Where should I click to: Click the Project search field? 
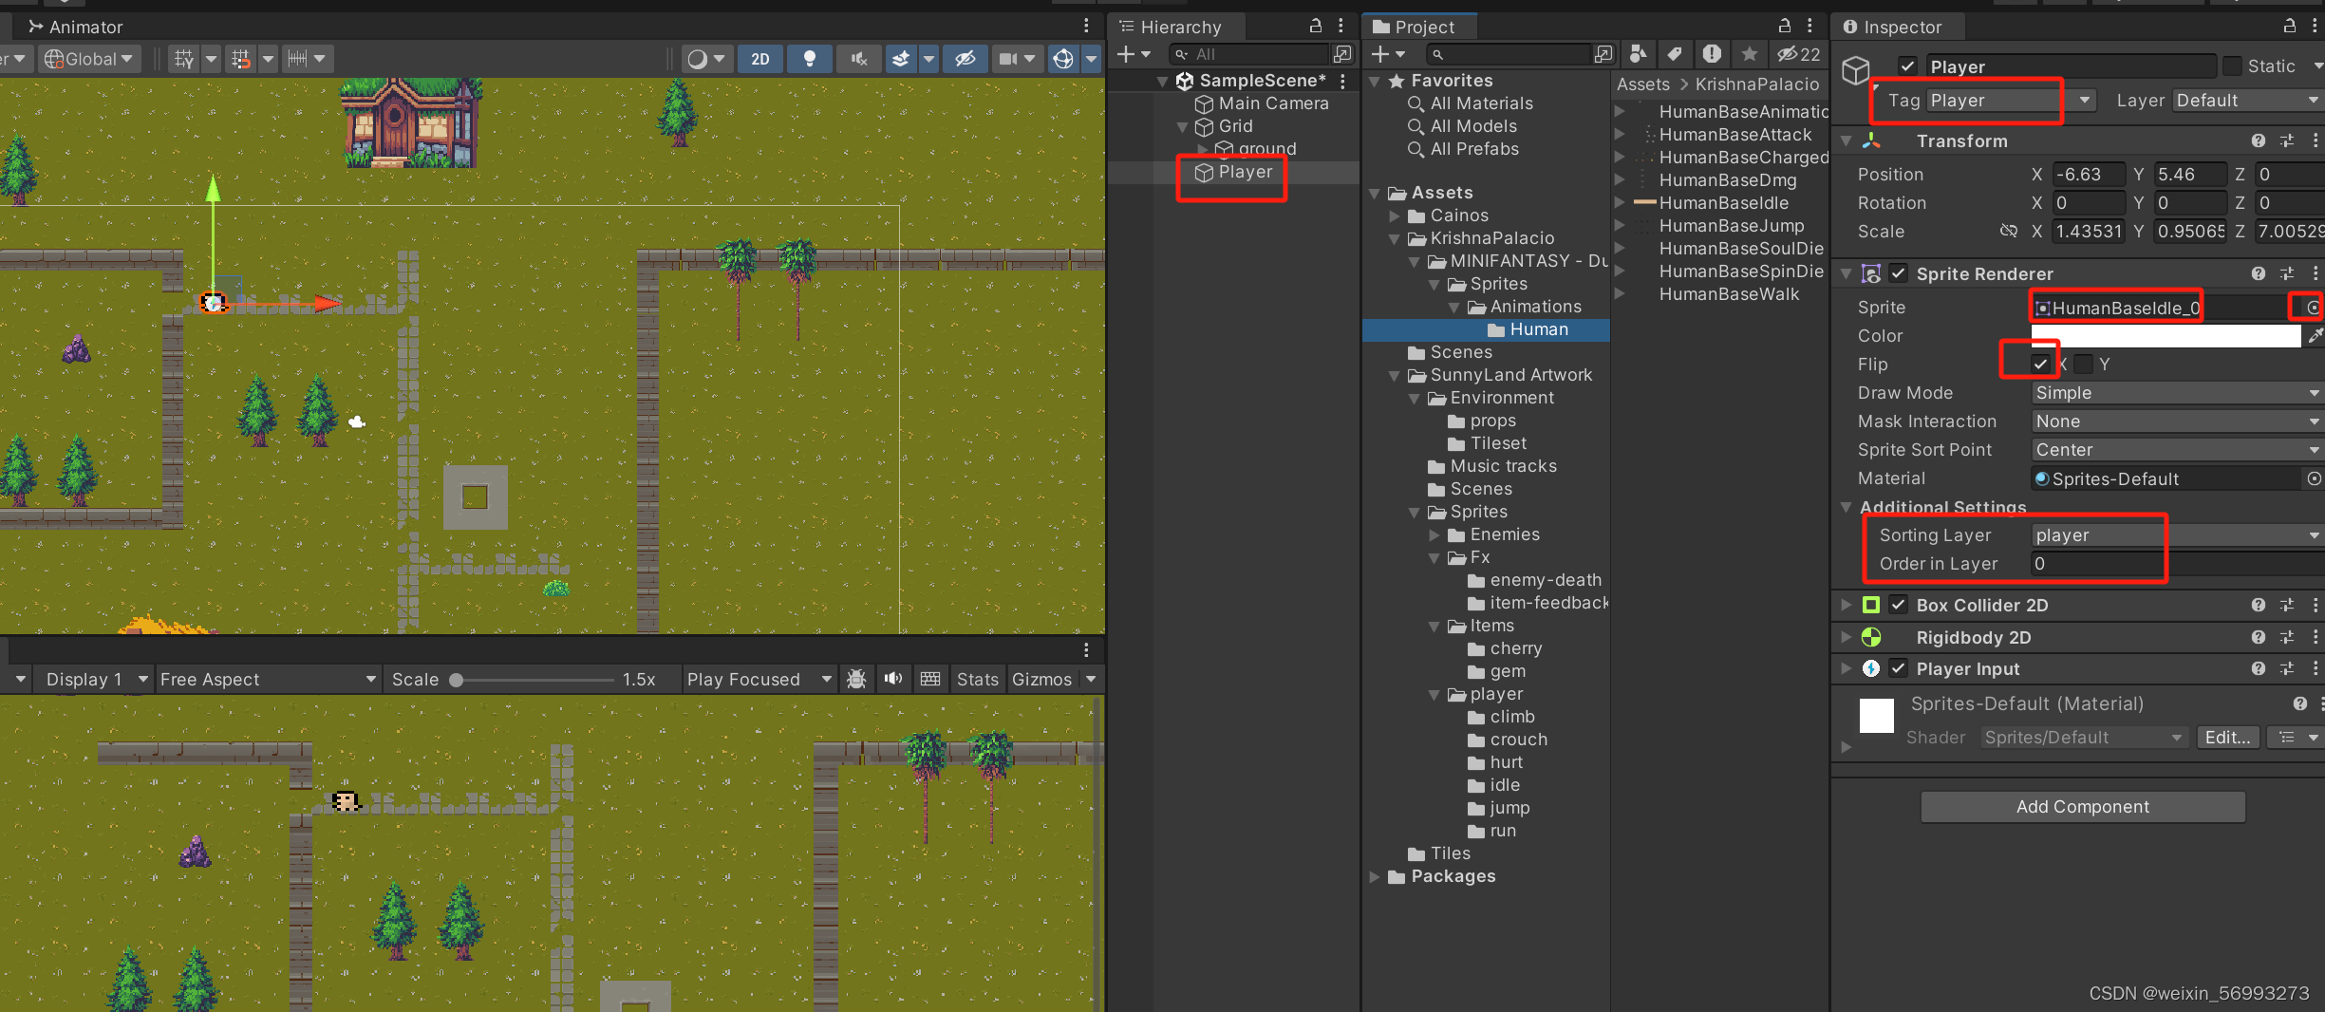click(1508, 54)
